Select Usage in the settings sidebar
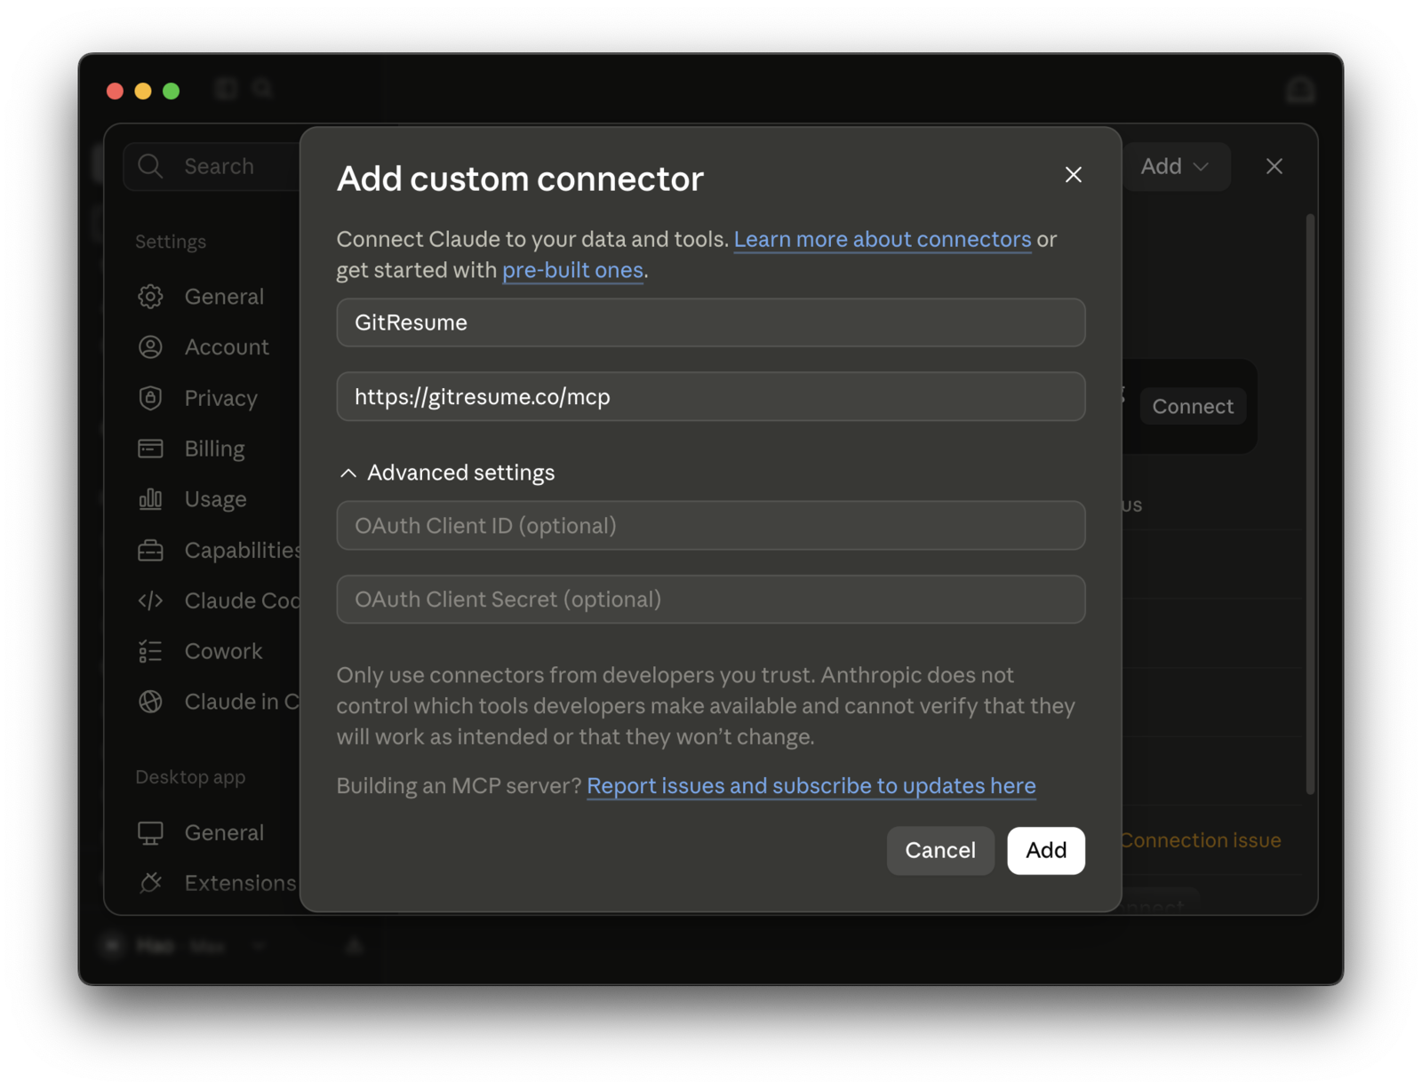This screenshot has height=1089, width=1422. coord(215,499)
